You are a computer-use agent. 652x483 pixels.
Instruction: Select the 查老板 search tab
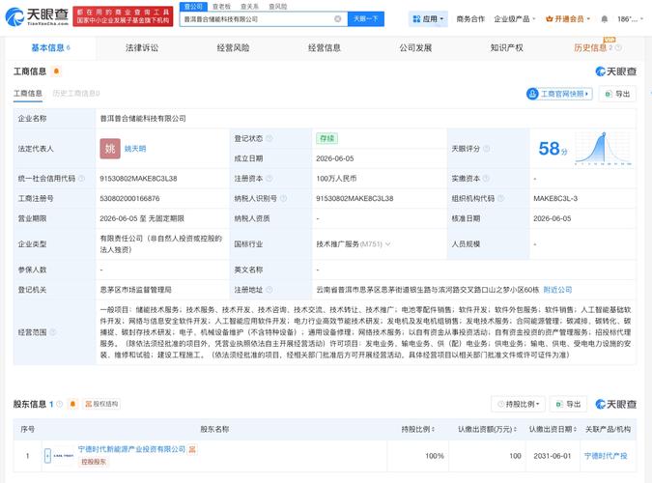[x=221, y=7]
